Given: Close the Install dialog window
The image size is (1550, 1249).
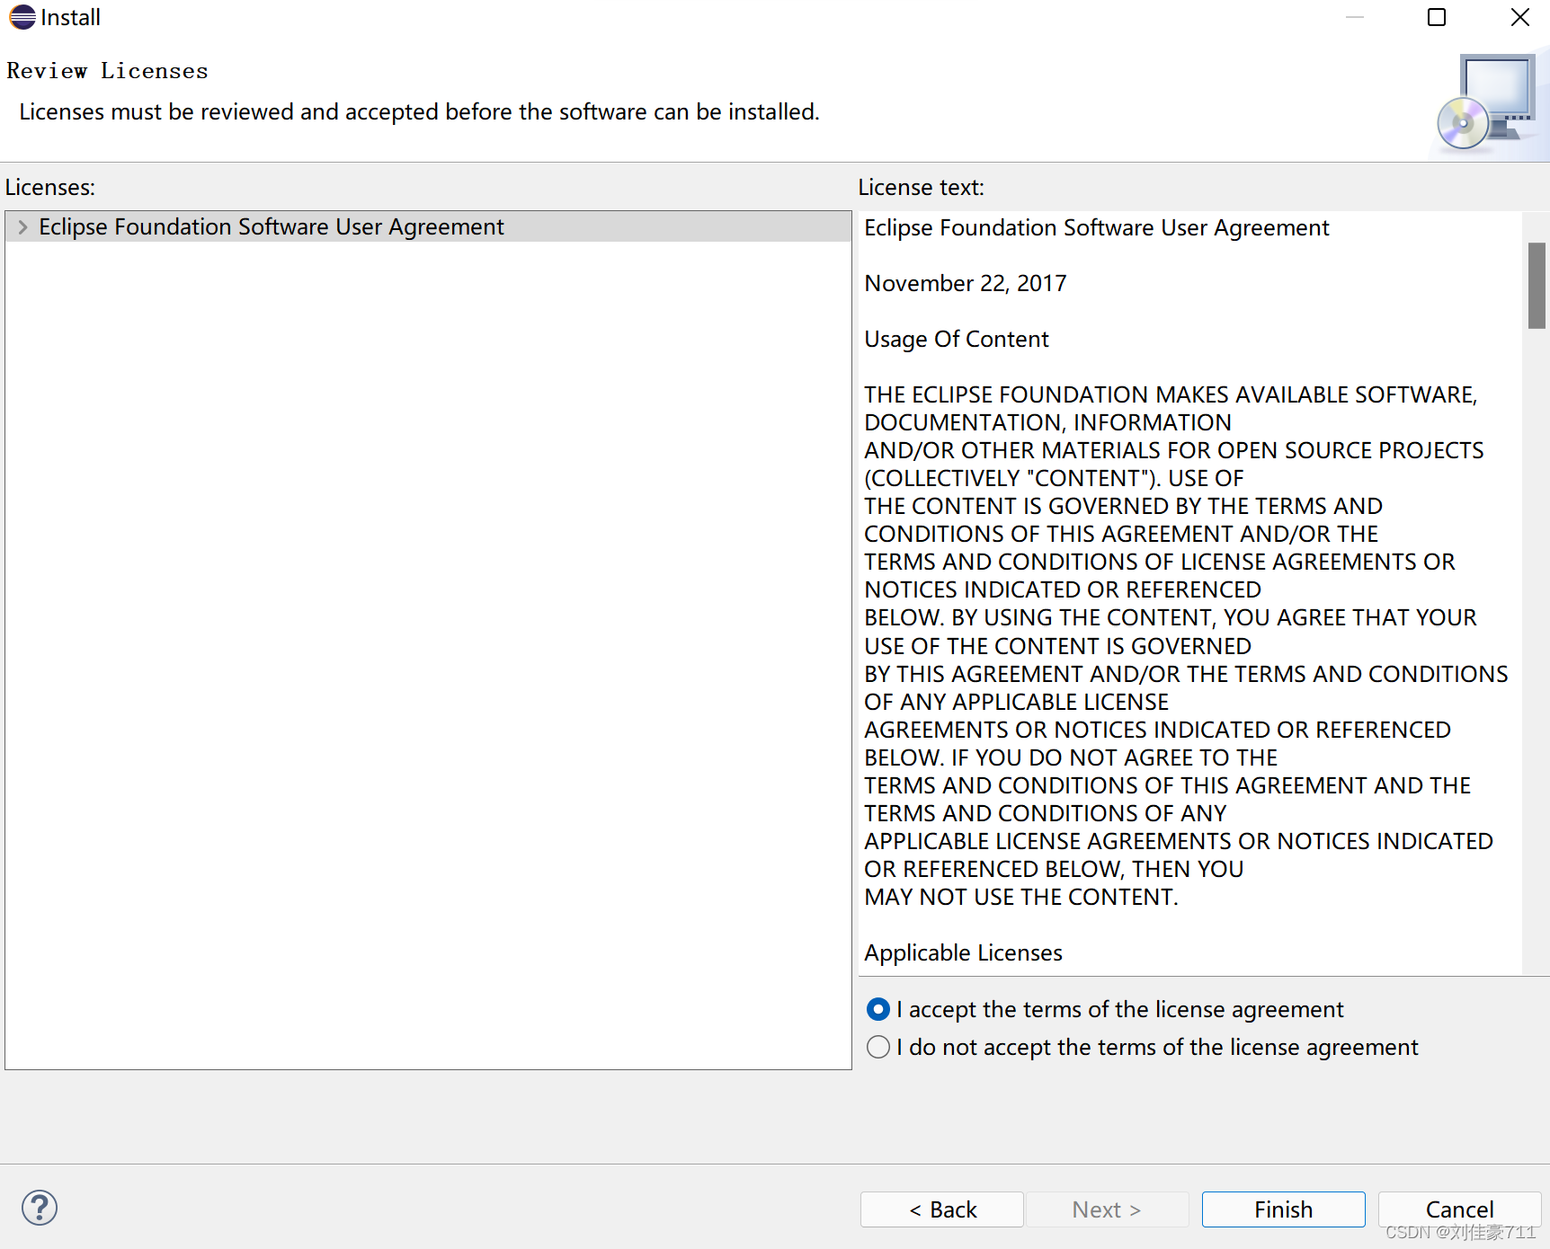Looking at the screenshot, I should 1519,17.
